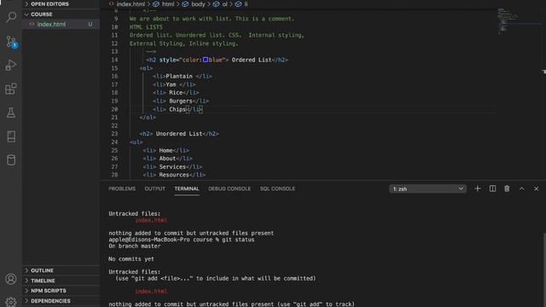This screenshot has height=307, width=546.
Task: Click 'No commits yet' in terminal
Action: click(x=131, y=259)
